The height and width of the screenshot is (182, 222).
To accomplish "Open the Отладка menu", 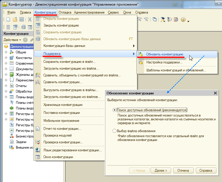I will click(65, 12).
